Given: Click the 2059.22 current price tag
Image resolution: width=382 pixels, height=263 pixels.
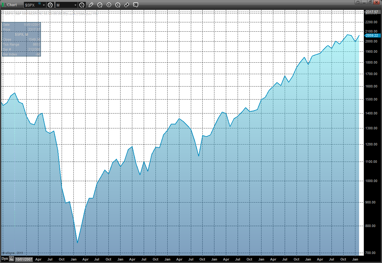Looking at the screenshot, I should pyautogui.click(x=372, y=36).
